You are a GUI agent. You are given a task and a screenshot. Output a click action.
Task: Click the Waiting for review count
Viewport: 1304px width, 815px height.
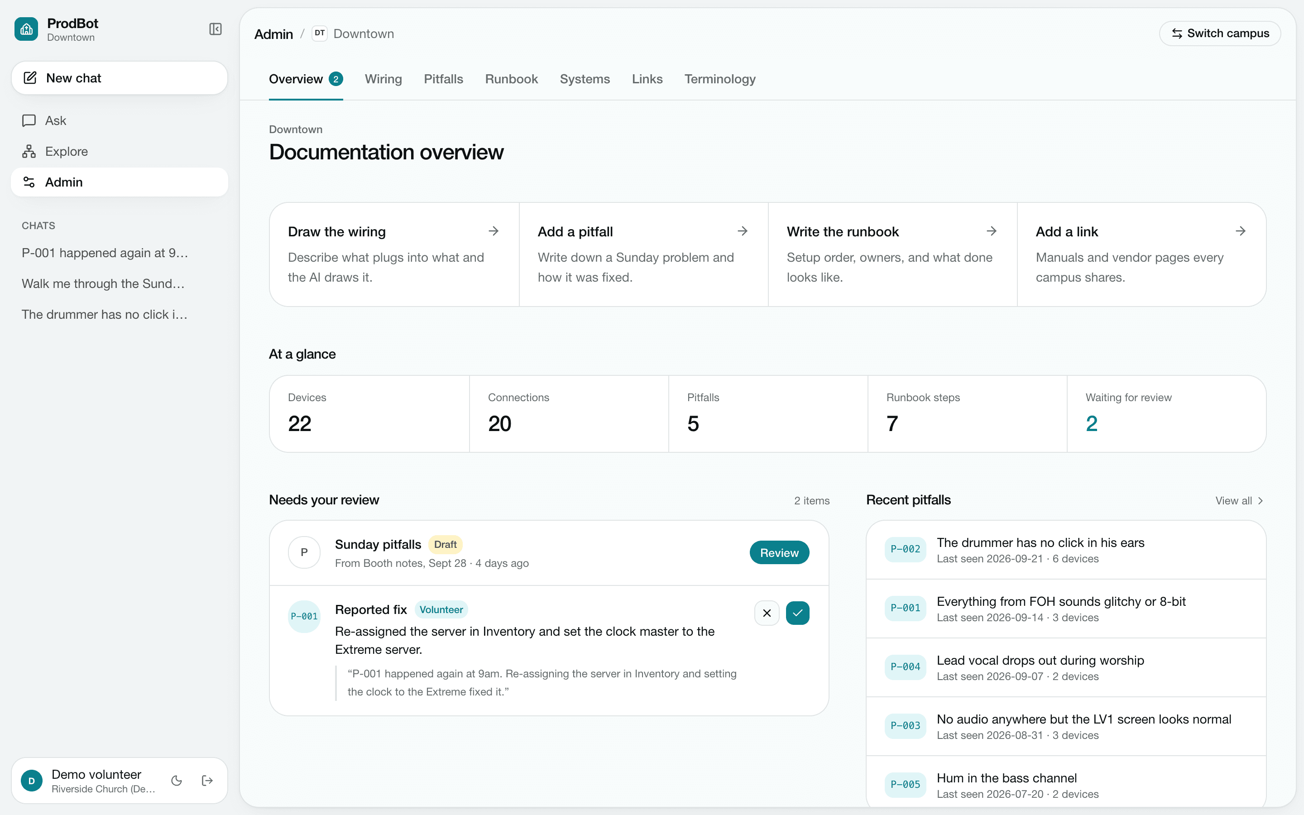(1091, 424)
